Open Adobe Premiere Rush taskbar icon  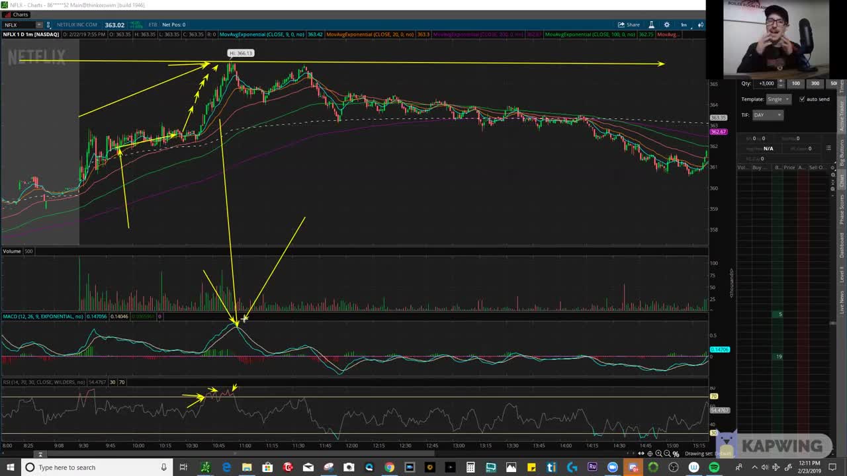(592, 467)
